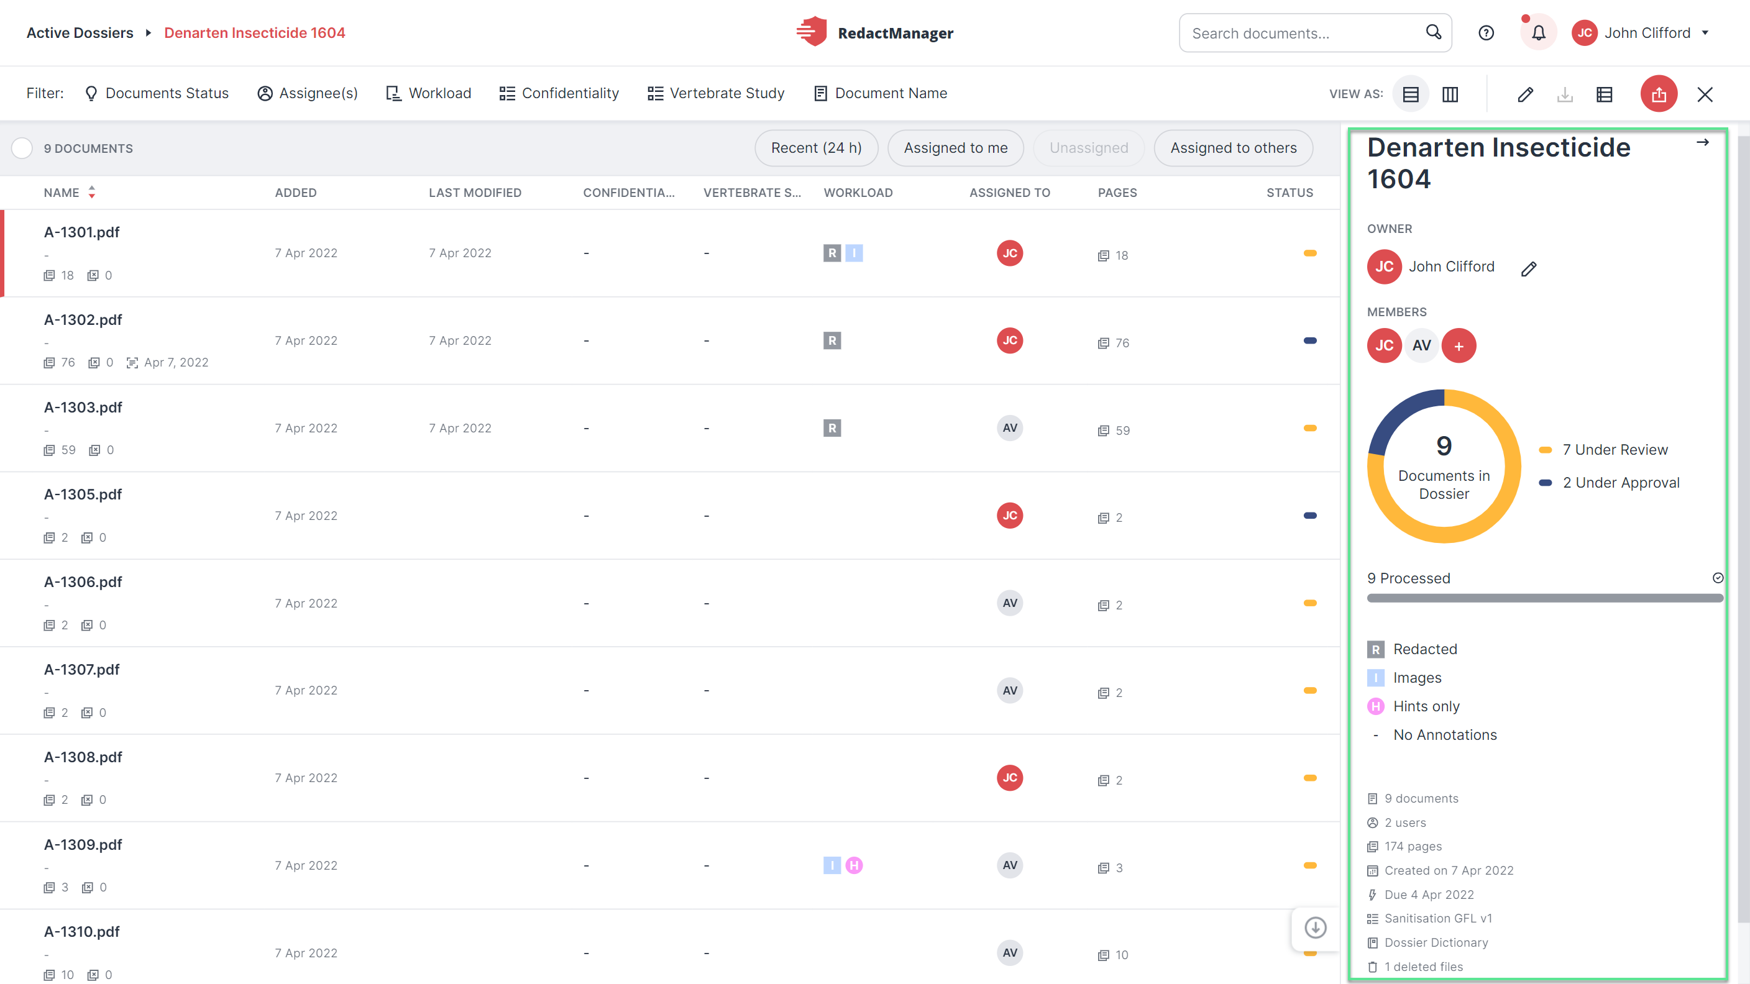
Task: Edit dossier with pencil toolbar icon
Action: pyautogui.click(x=1525, y=94)
